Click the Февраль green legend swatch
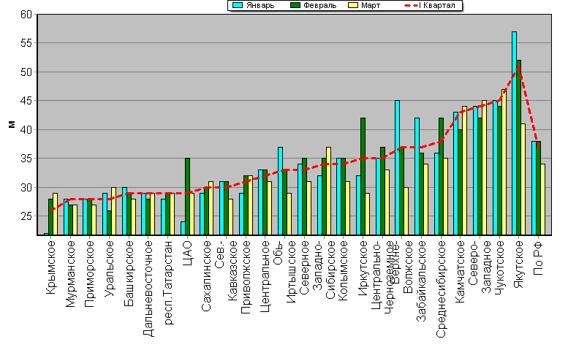 coord(295,5)
